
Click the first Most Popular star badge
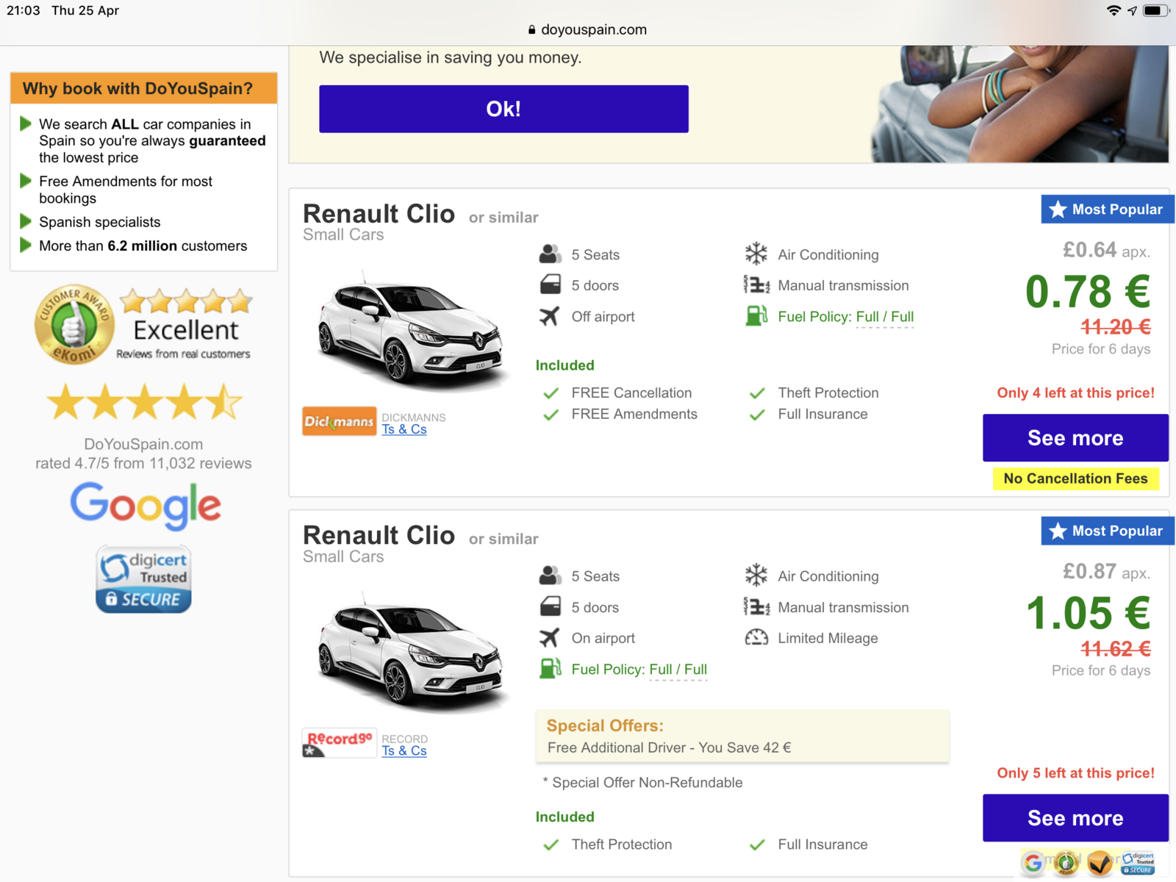[x=1105, y=209]
